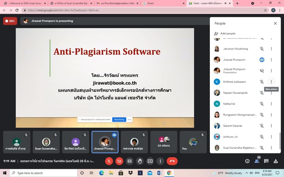Open more options menu in call controls
Screen dimensions: 284x177
pyautogui.click(x=161, y=161)
